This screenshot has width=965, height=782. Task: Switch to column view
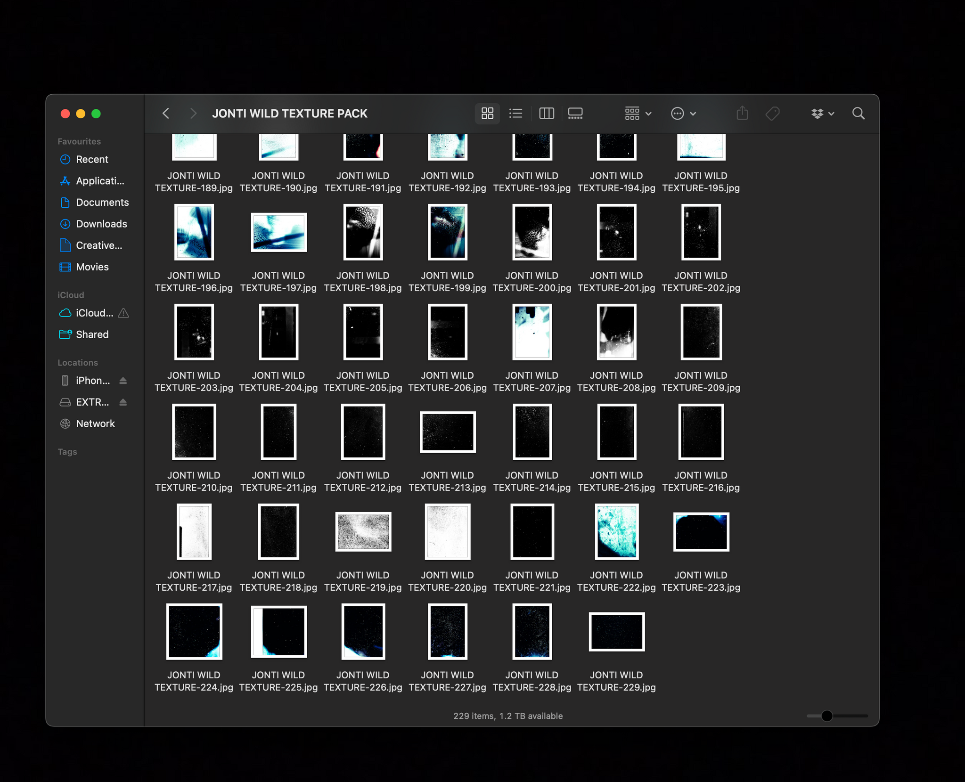pos(546,114)
